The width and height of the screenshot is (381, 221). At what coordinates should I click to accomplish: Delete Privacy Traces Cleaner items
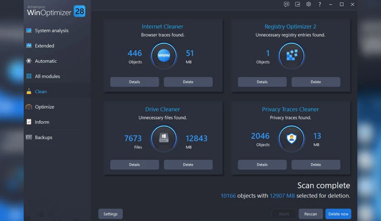point(316,165)
